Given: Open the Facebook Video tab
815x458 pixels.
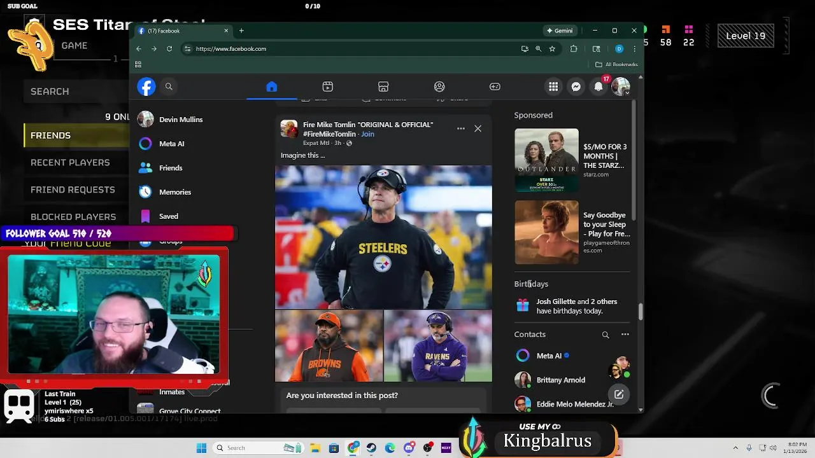Looking at the screenshot, I should coord(327,87).
